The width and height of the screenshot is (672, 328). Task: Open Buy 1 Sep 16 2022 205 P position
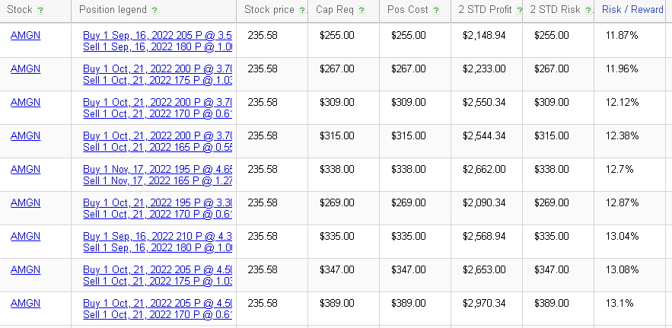tap(158, 35)
